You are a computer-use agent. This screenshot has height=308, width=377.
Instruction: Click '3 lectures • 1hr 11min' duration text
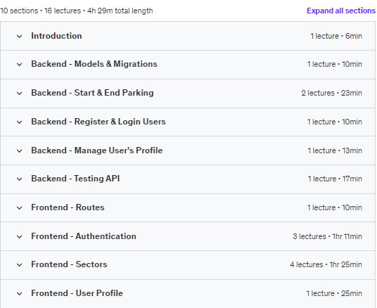pos(327,236)
